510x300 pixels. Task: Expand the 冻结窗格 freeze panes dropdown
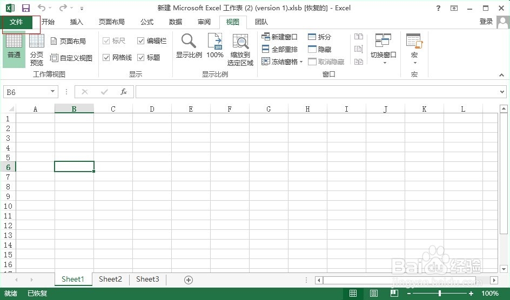301,62
